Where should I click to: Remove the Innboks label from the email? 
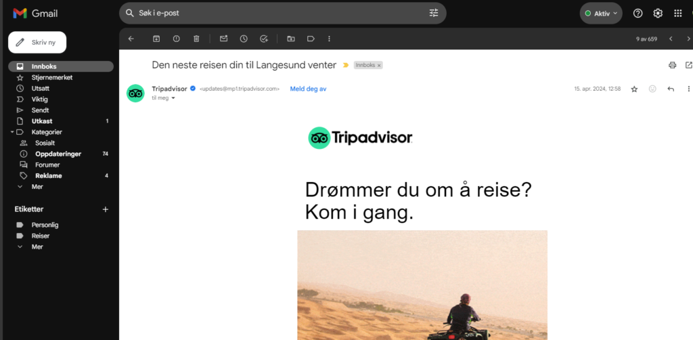tap(379, 66)
